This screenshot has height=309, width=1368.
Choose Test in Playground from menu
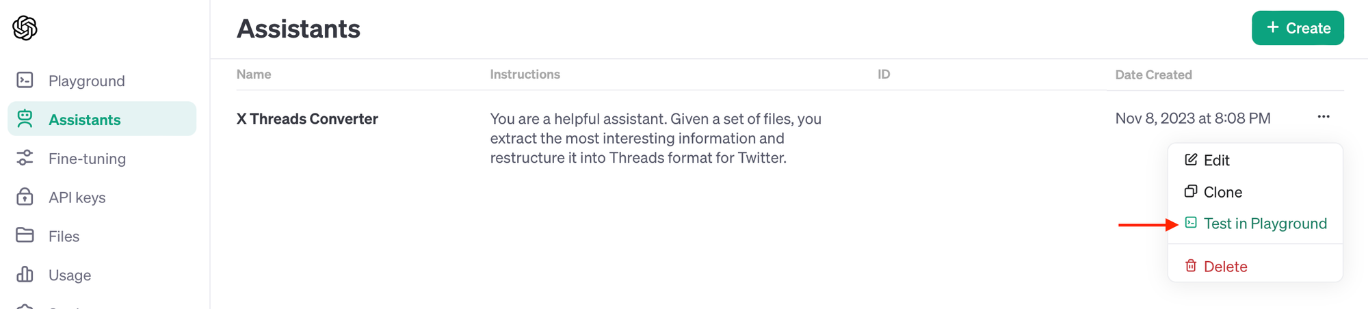pos(1255,224)
